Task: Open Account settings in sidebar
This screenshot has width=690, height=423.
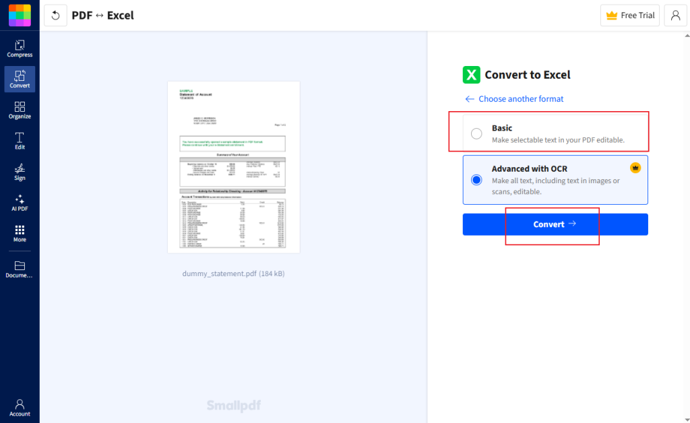Action: [20, 407]
